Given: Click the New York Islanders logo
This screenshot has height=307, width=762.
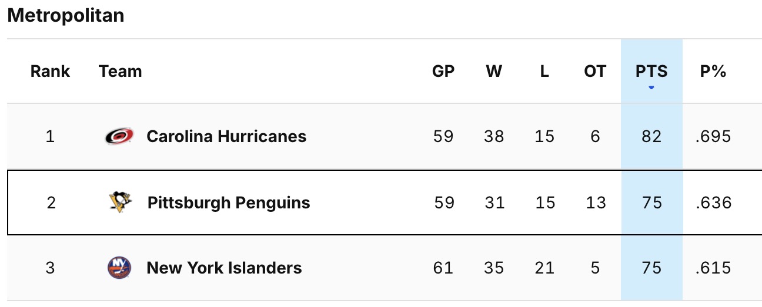Looking at the screenshot, I should click(119, 268).
